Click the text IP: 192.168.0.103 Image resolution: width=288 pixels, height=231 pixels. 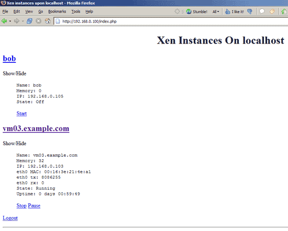(x=40, y=167)
